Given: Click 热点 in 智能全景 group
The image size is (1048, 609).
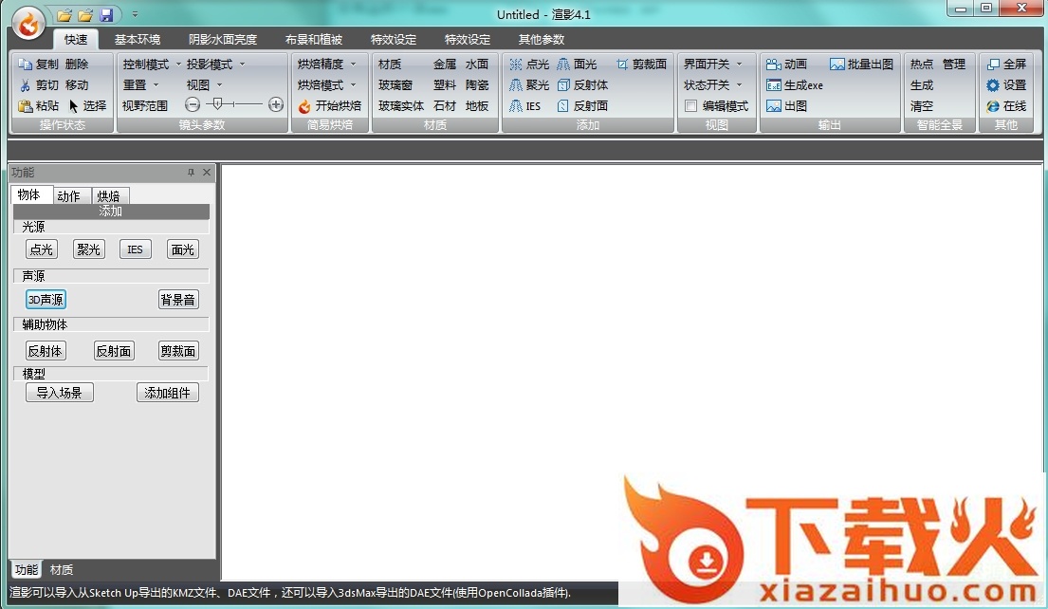Looking at the screenshot, I should tap(922, 65).
